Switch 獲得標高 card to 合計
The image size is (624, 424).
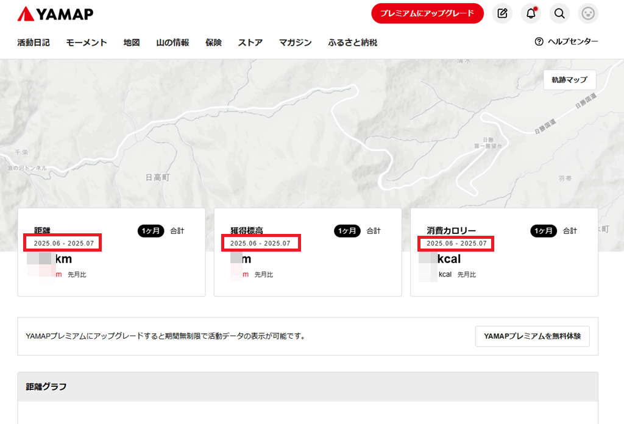tap(374, 231)
